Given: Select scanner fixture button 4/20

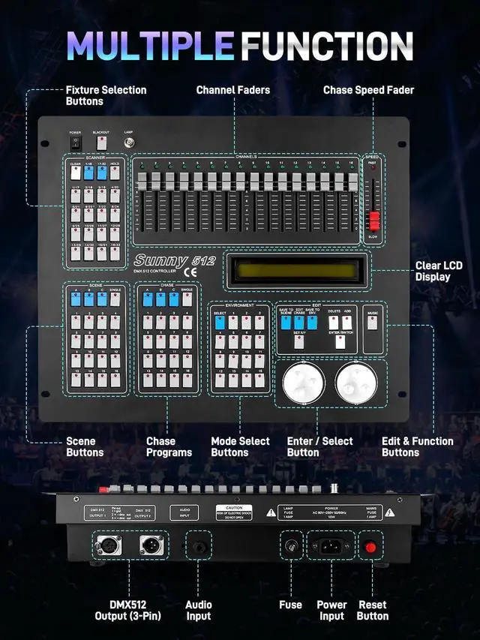Looking at the screenshot, I should (115, 196).
